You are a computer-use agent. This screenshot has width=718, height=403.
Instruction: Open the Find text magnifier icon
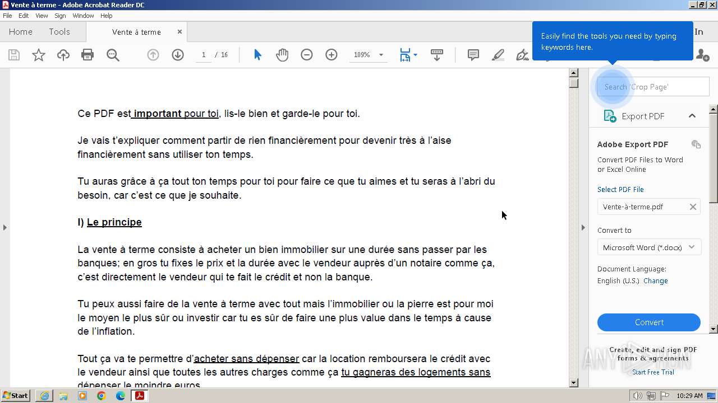(x=113, y=55)
